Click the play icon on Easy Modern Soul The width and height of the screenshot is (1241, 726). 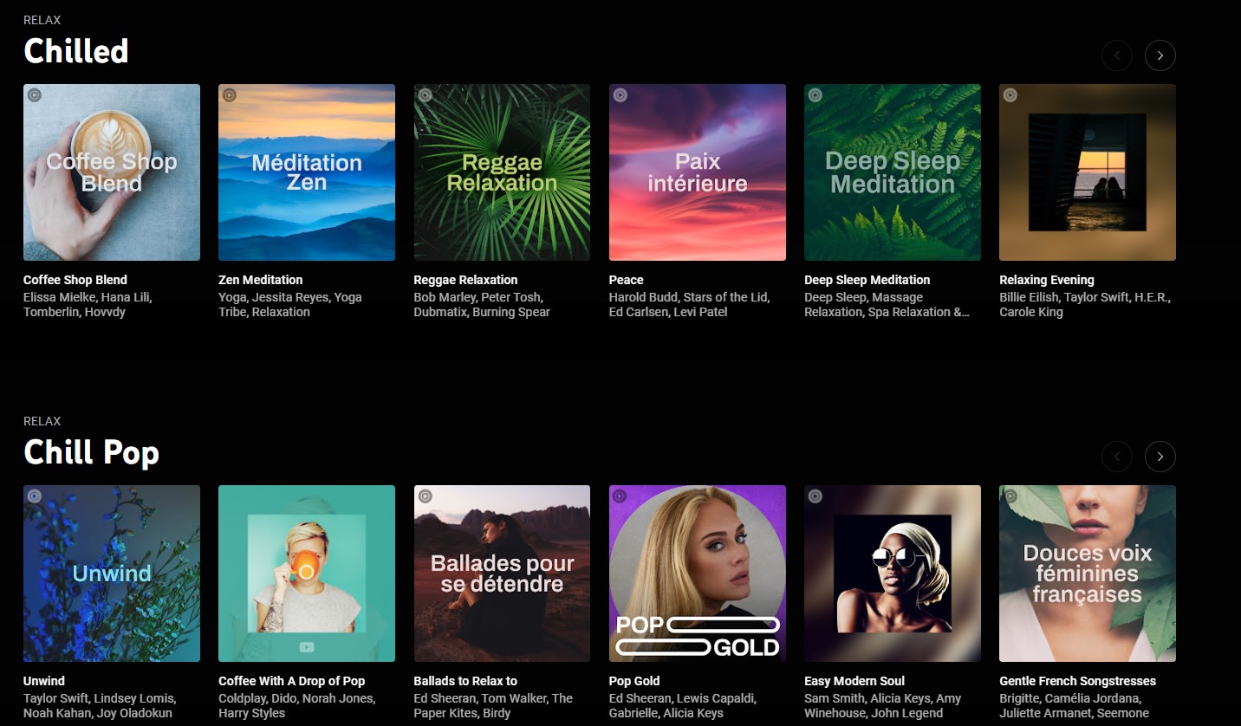click(815, 496)
